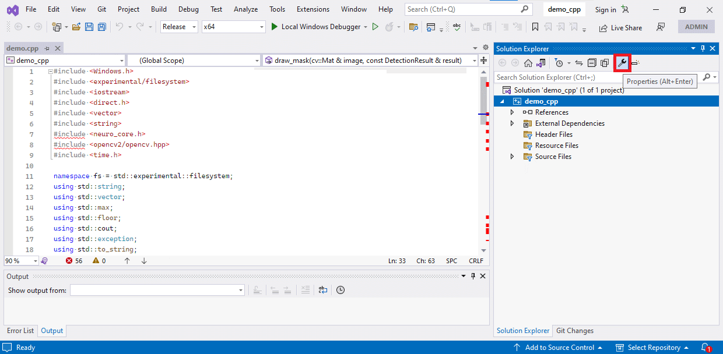The height and width of the screenshot is (354, 723).
Task: Open the demo_cpp project scope dropdown
Action: coord(65,61)
